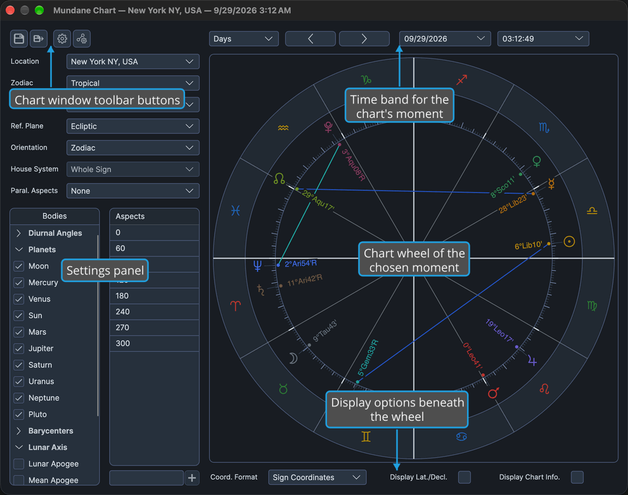Click the Mars glyph on the wheel

click(x=494, y=393)
